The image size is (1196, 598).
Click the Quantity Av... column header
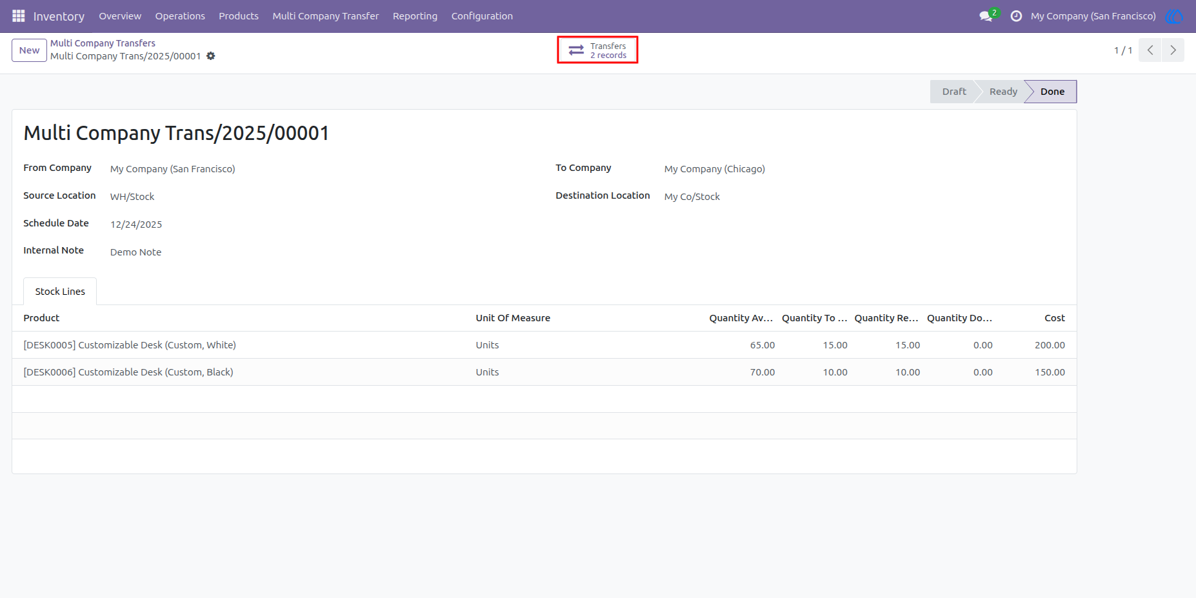click(741, 318)
